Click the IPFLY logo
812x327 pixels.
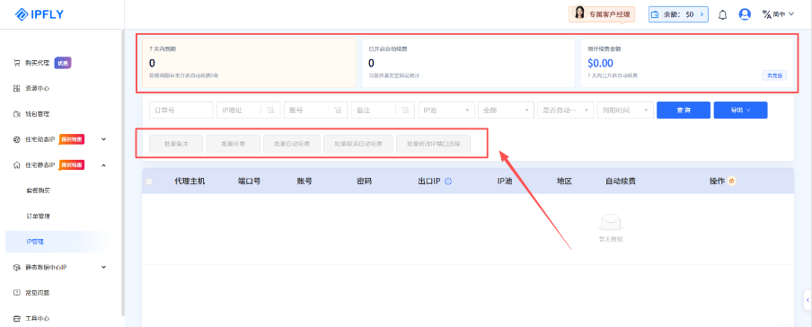click(x=39, y=14)
